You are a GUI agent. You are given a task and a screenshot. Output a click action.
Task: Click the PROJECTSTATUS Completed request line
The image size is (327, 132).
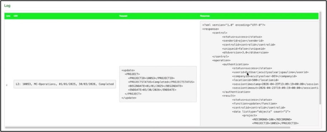pyautogui.click(x=161, y=82)
